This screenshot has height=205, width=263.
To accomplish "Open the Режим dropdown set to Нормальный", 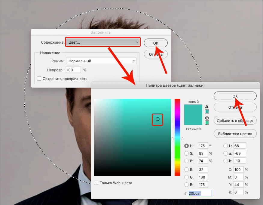I will point(101,61).
